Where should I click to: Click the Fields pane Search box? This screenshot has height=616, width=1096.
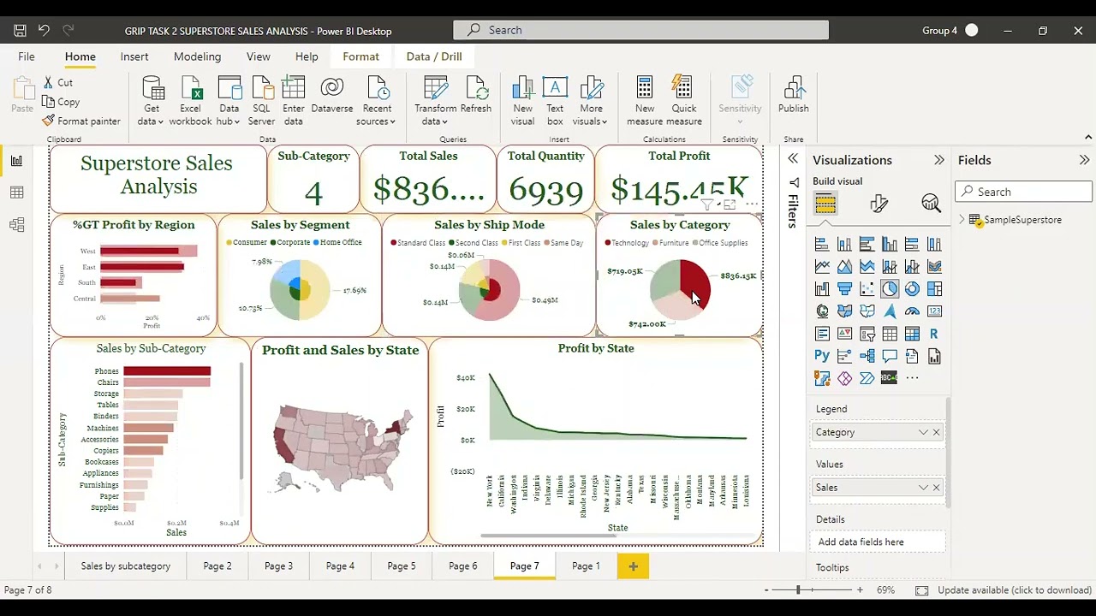click(x=1024, y=192)
